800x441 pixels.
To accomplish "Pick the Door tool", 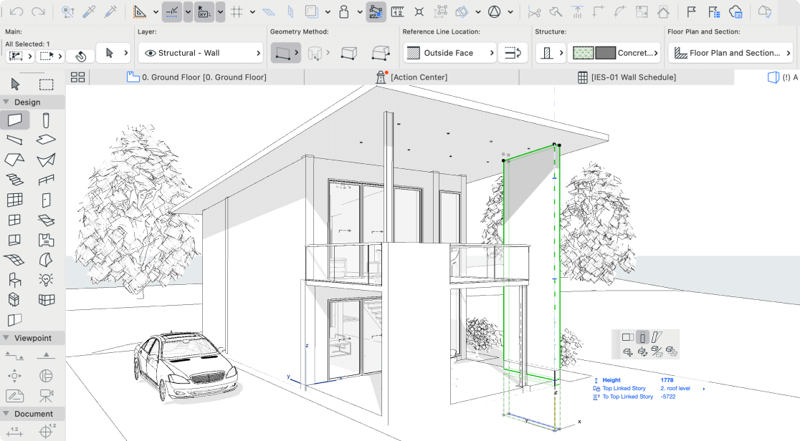I will coord(46,200).
